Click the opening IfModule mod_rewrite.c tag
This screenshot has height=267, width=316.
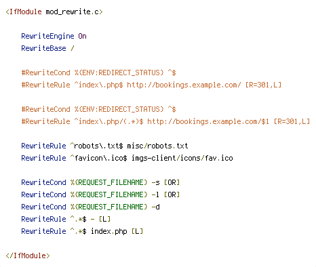[x=54, y=12]
